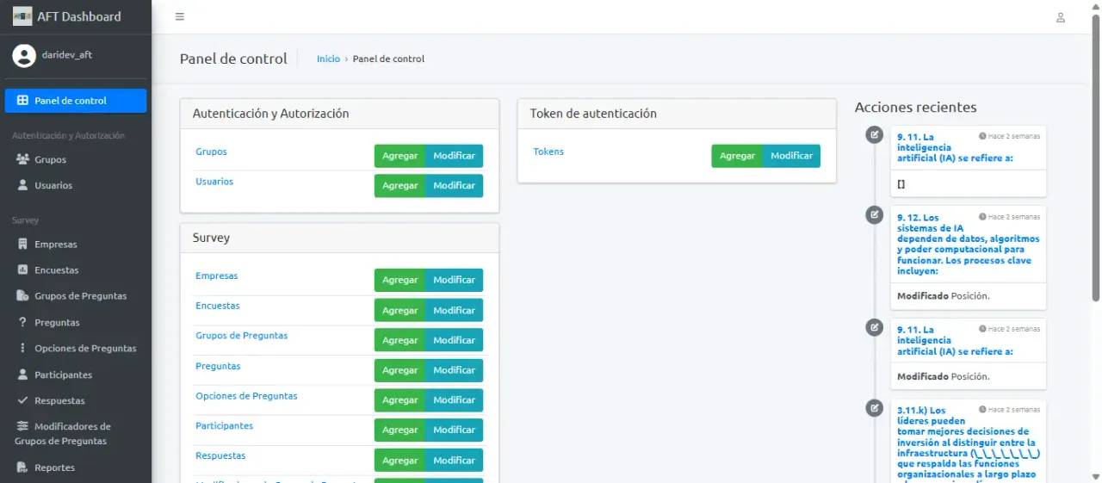
Task: Open Encuestas in the sidebar menu
Action: point(56,270)
